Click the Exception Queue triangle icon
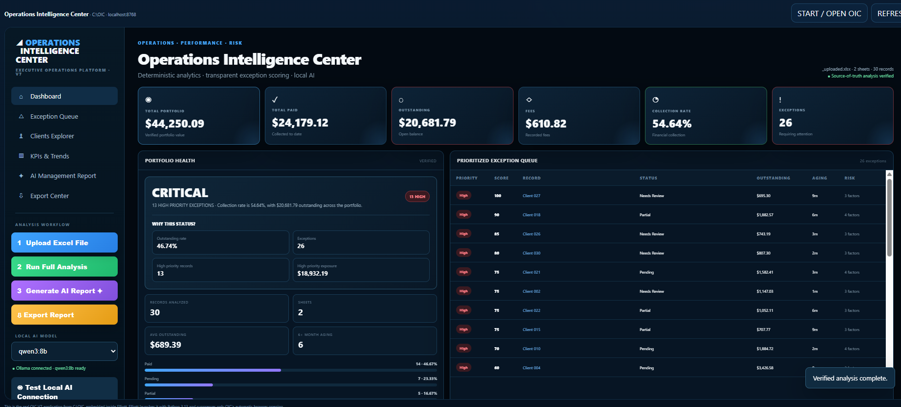Screen dimensions: 901x407 pyautogui.click(x=21, y=117)
